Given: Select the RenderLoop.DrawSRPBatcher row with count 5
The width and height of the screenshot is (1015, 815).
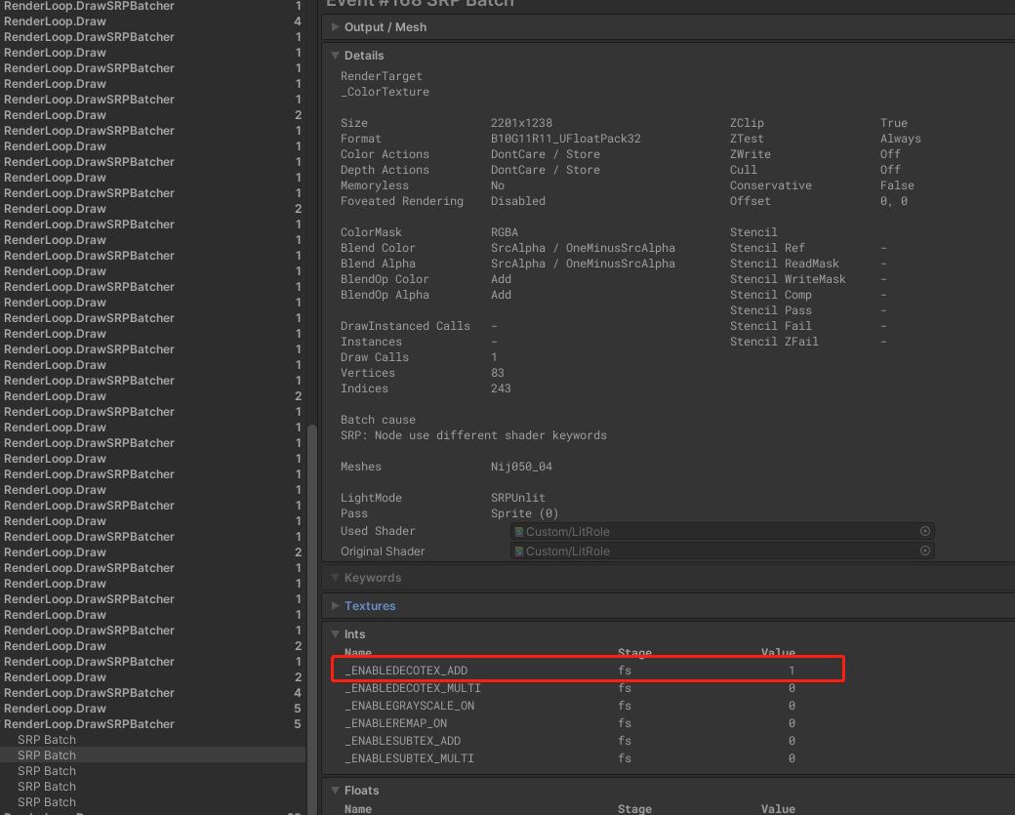Looking at the screenshot, I should click(89, 724).
